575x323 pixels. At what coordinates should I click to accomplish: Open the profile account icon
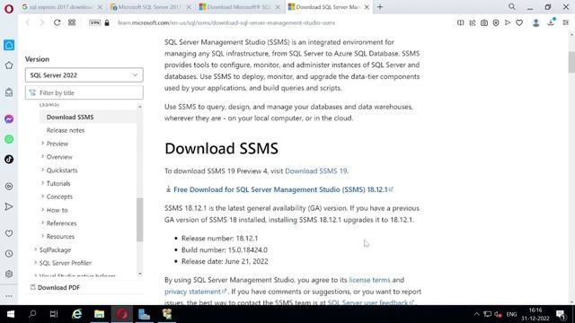[x=535, y=22]
